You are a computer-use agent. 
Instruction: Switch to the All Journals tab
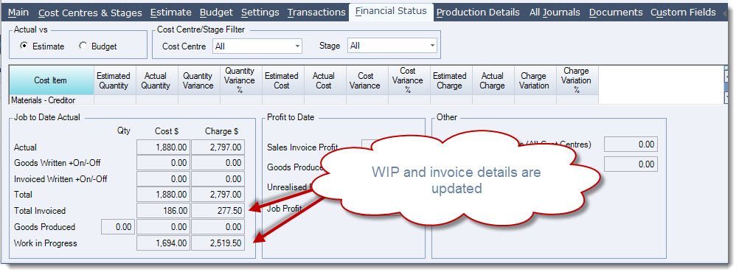(x=555, y=13)
